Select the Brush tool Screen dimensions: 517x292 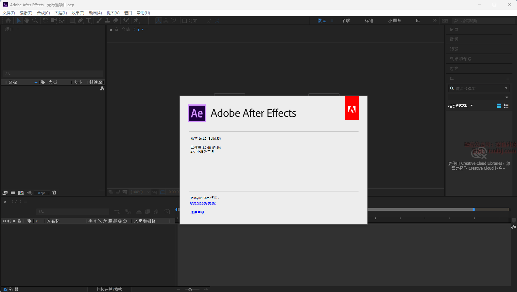coord(99,21)
